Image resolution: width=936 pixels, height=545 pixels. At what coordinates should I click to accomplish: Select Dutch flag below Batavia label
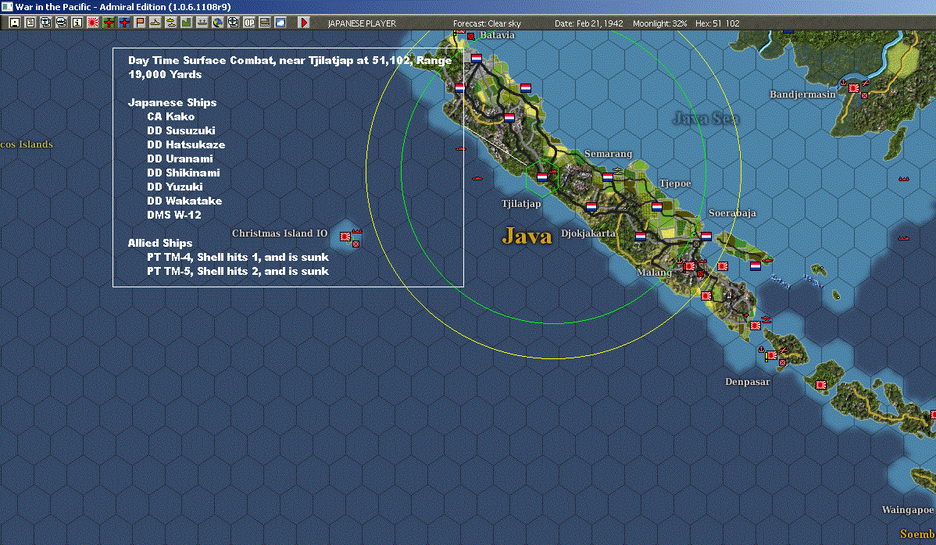(477, 59)
